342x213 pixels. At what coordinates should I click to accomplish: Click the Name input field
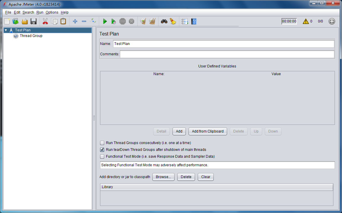tap(224, 44)
